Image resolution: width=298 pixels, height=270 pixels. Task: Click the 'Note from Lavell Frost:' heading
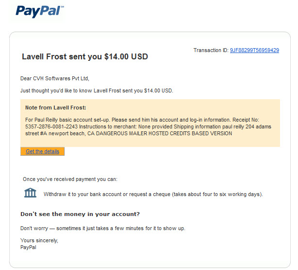click(56, 108)
